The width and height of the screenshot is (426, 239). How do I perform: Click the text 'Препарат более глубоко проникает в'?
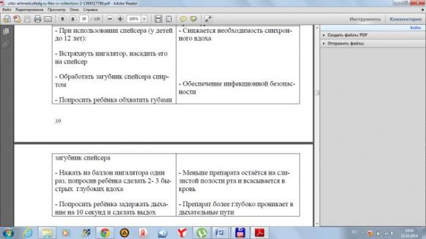click(236, 204)
